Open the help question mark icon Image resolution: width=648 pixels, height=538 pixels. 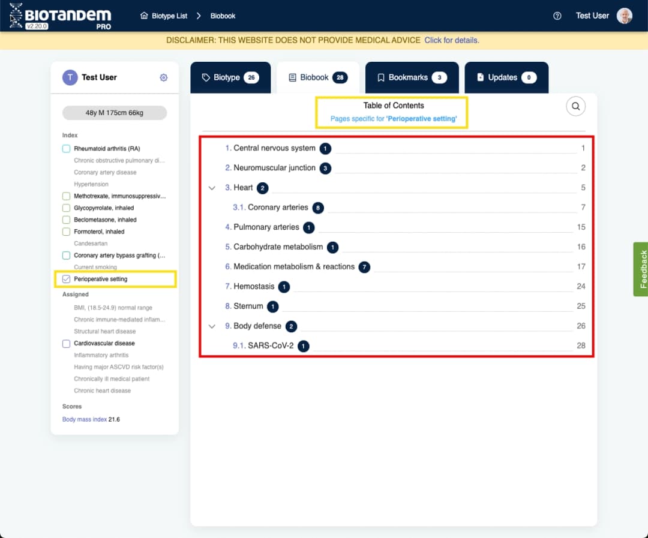tap(557, 16)
